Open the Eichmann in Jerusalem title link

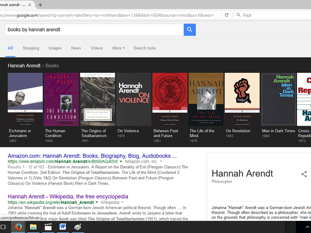(20, 133)
